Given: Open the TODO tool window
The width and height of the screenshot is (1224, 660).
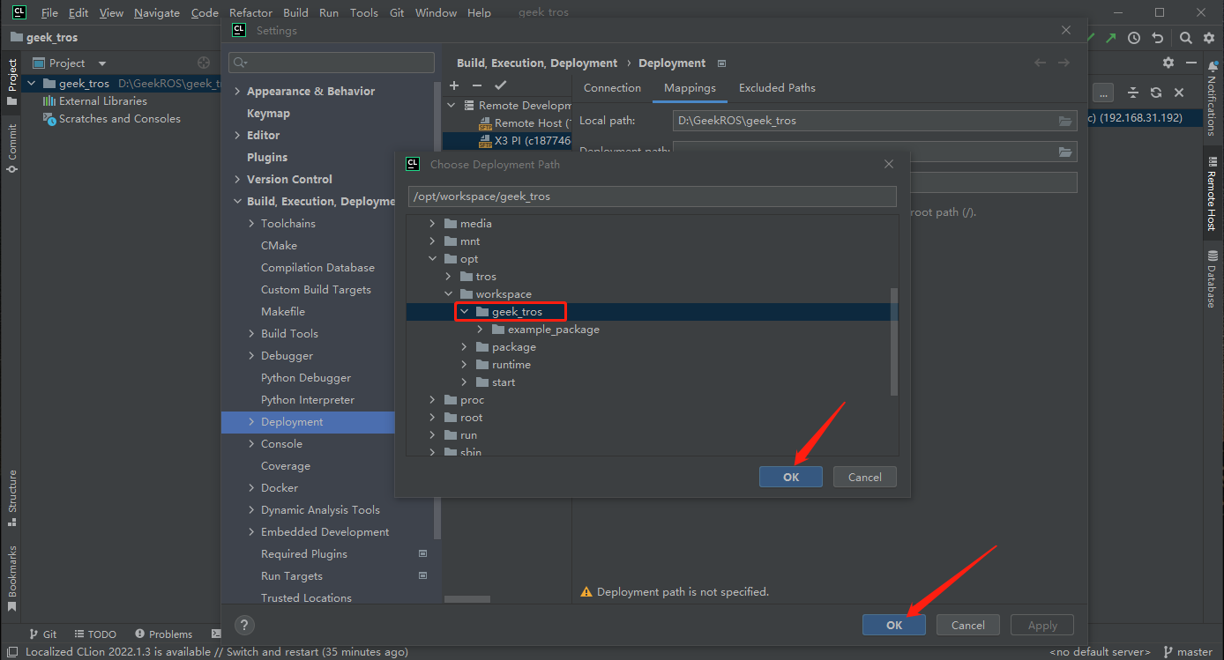Looking at the screenshot, I should [x=95, y=634].
